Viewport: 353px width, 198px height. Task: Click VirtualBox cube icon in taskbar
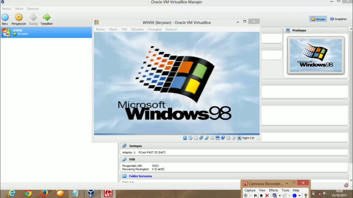point(91,194)
